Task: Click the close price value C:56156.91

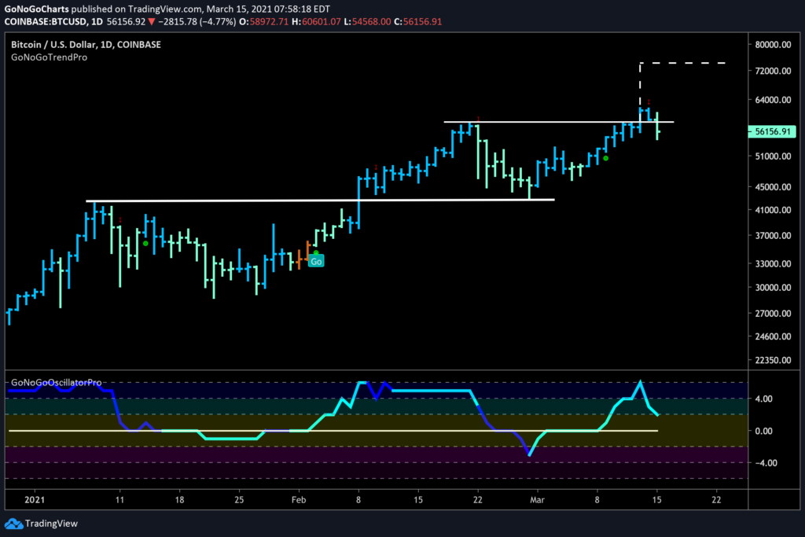Action: (x=418, y=21)
